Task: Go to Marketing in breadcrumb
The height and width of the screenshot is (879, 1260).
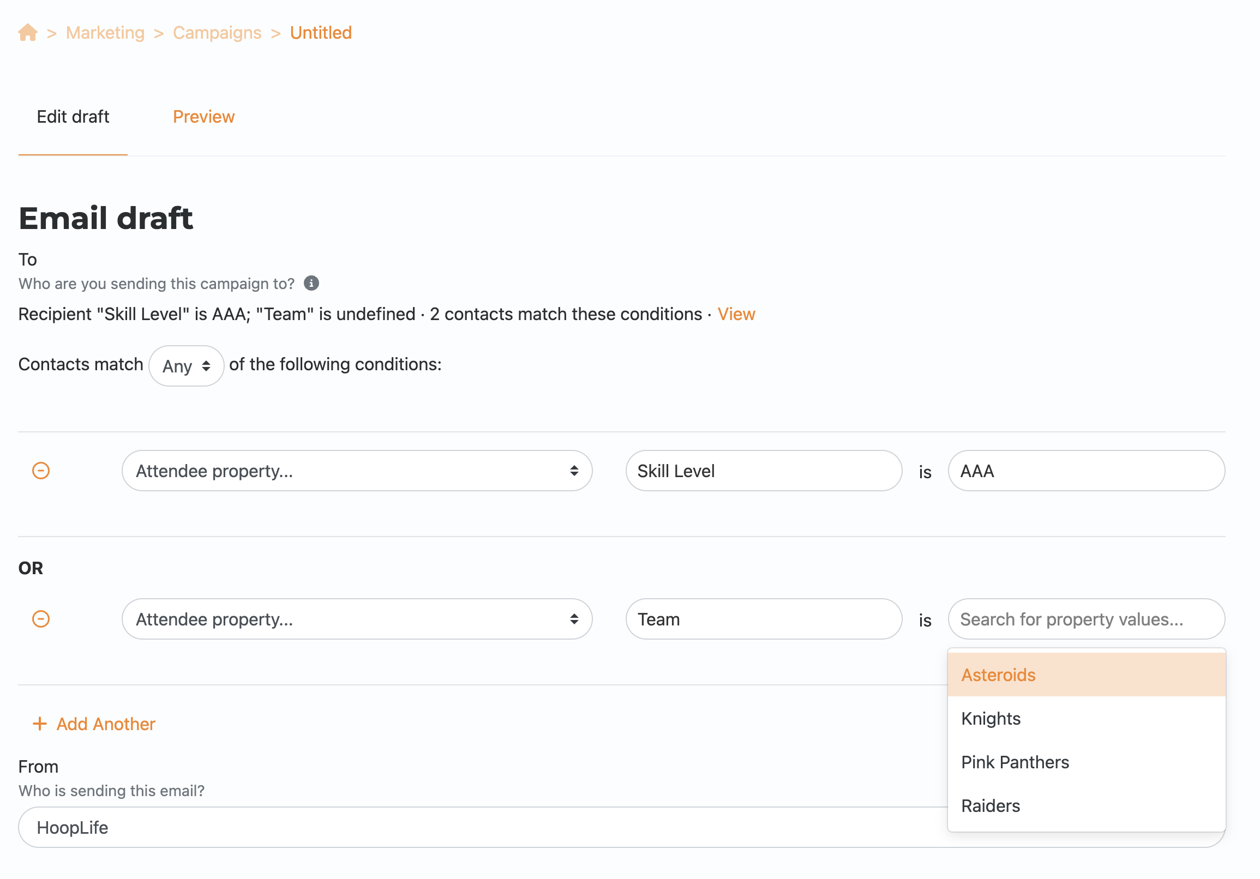Action: [x=105, y=33]
